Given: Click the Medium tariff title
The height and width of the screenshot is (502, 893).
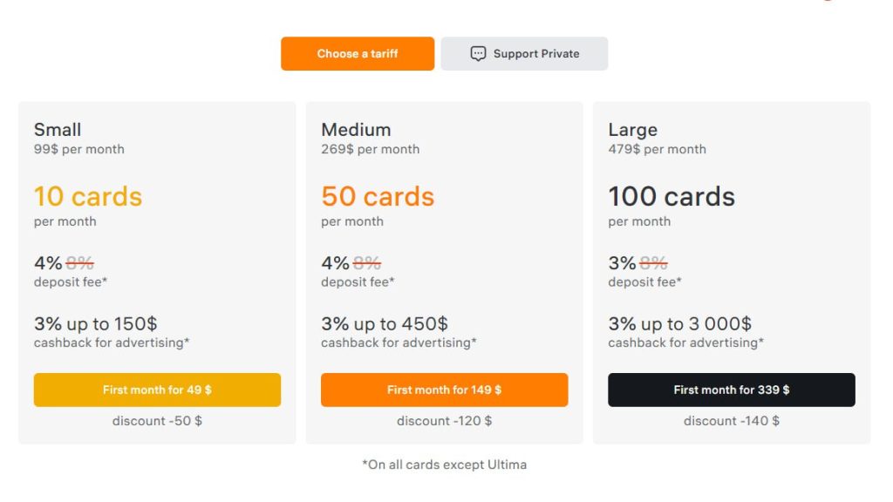Looking at the screenshot, I should pyautogui.click(x=356, y=130).
